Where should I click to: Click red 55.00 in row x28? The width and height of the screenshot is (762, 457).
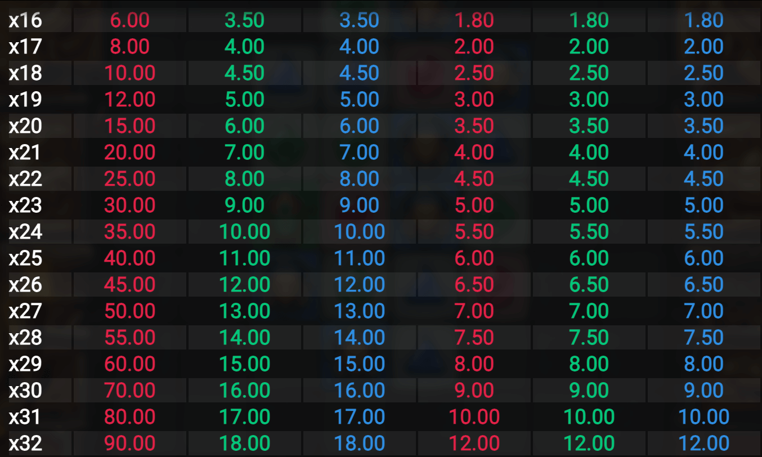[130, 338]
